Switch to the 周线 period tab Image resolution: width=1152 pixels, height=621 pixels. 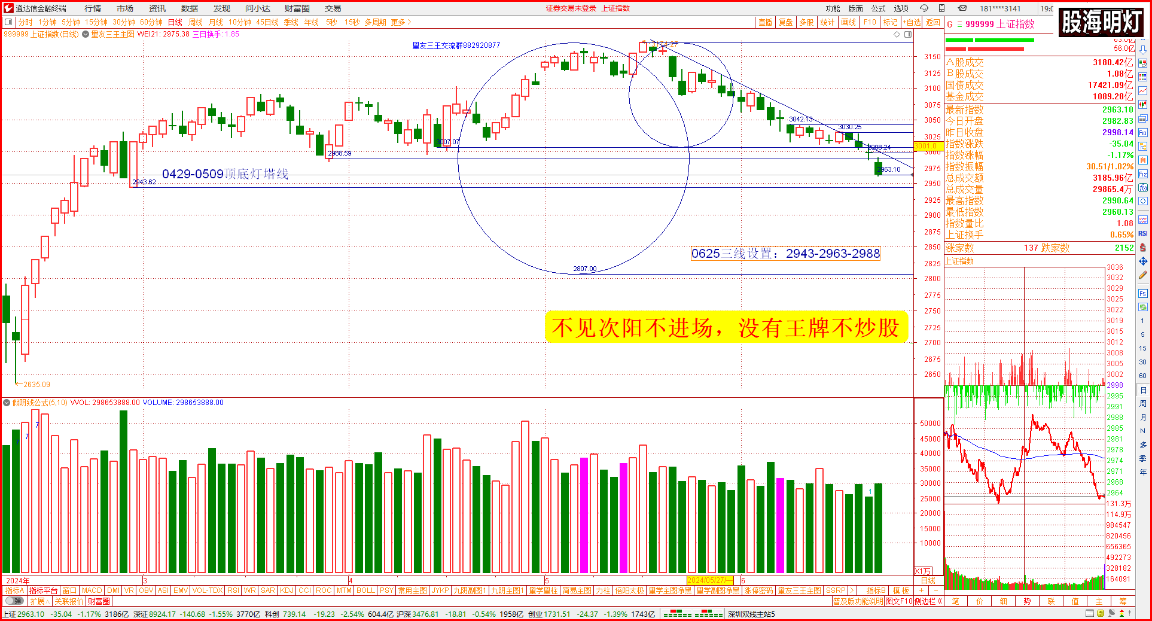[x=196, y=22]
